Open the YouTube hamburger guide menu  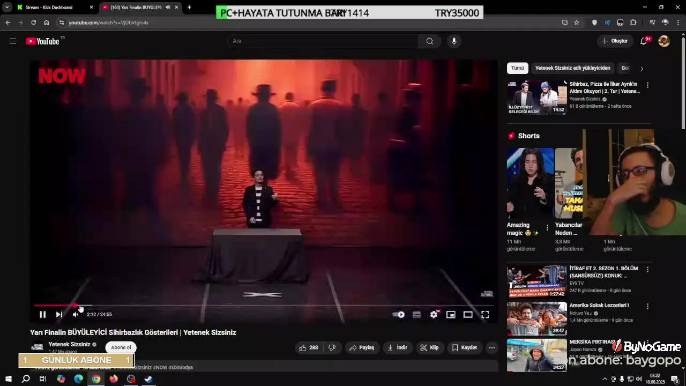[13, 41]
